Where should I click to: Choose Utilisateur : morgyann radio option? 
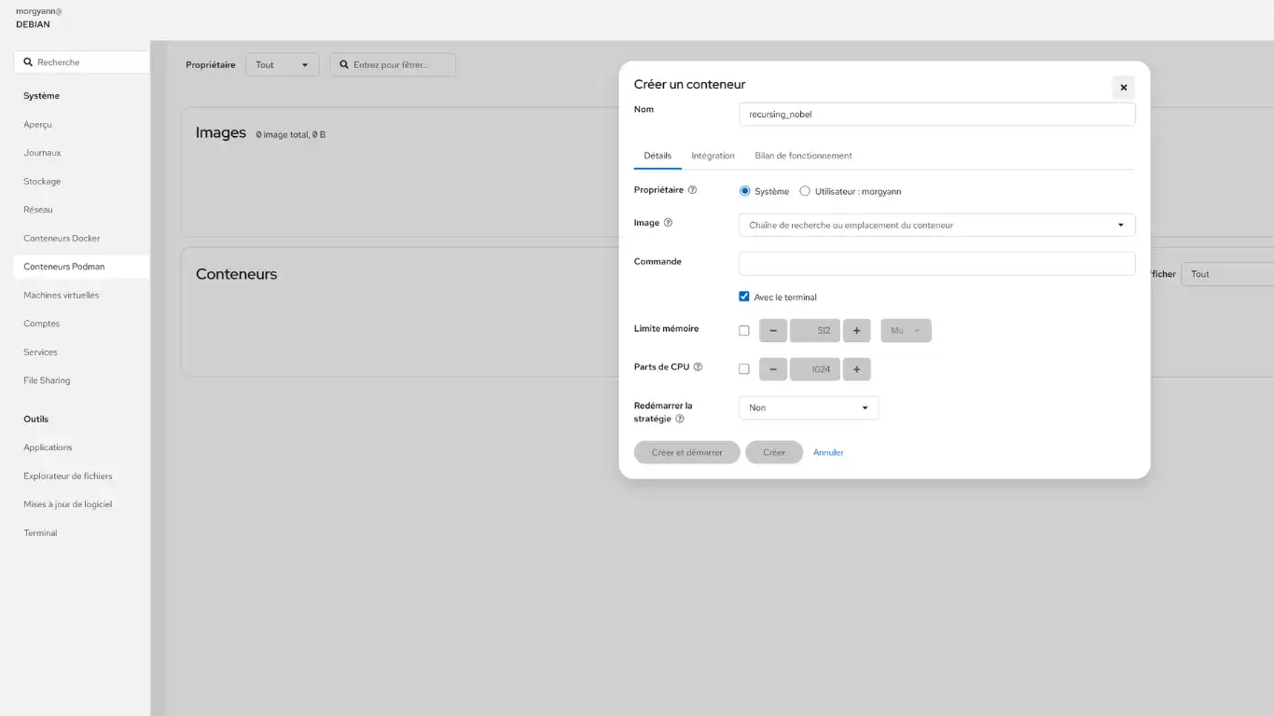tap(805, 191)
